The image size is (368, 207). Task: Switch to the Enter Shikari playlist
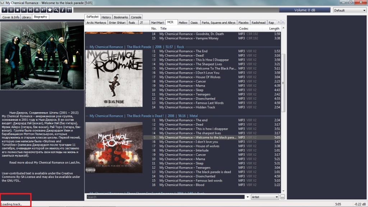point(118,23)
